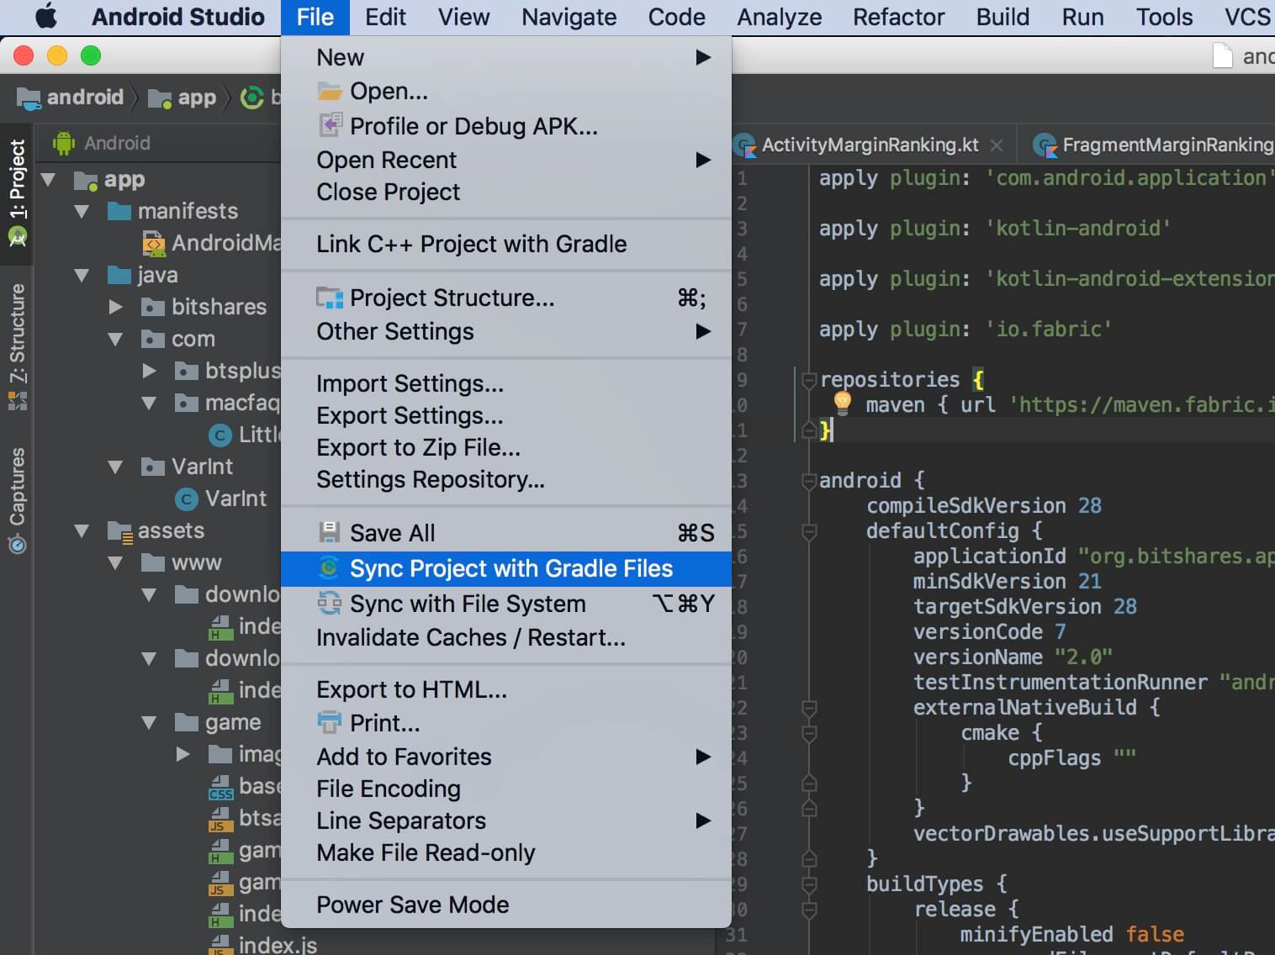Fold the repositories block in gutter

809,380
